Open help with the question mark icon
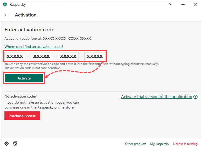The image size is (202, 148). (170, 4)
